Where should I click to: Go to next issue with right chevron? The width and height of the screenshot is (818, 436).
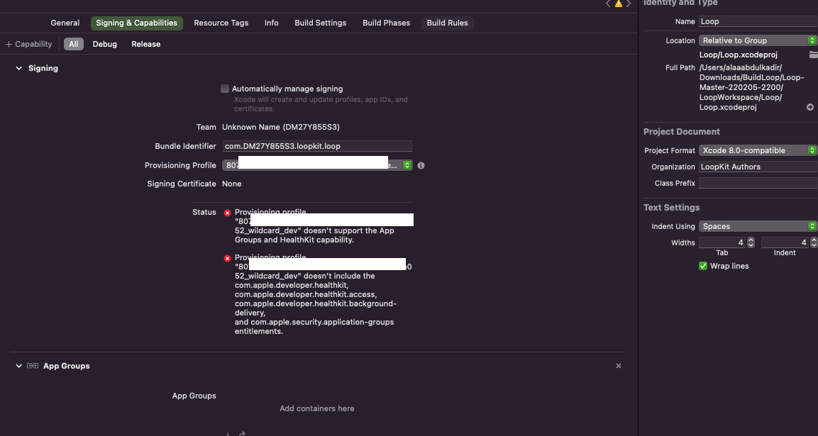629,4
